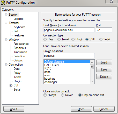118x114 pixels.
Task: Open the Session category
Action: (13, 15)
